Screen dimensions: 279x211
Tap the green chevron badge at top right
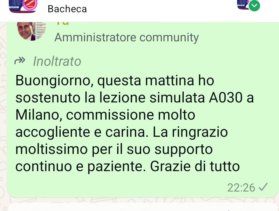(254, 6)
